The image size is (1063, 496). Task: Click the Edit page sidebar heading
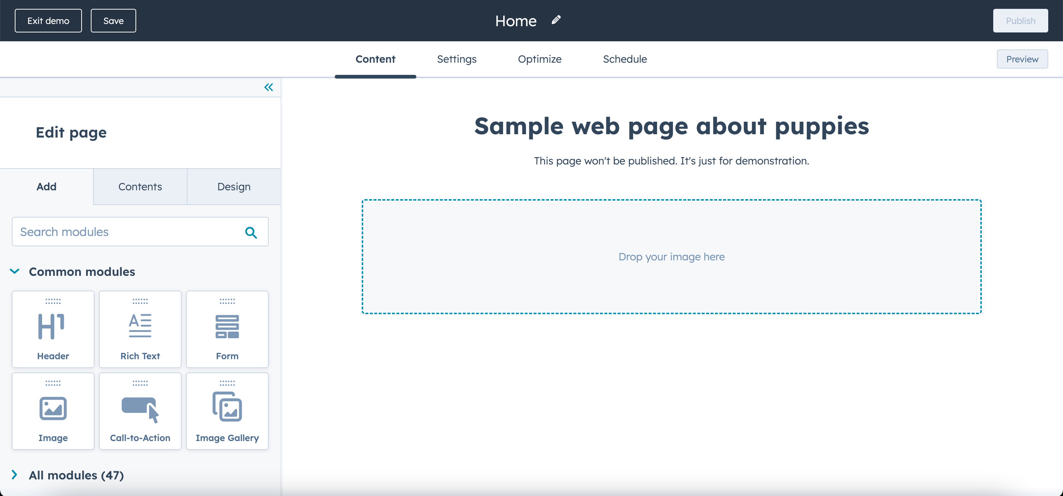pyautogui.click(x=71, y=132)
